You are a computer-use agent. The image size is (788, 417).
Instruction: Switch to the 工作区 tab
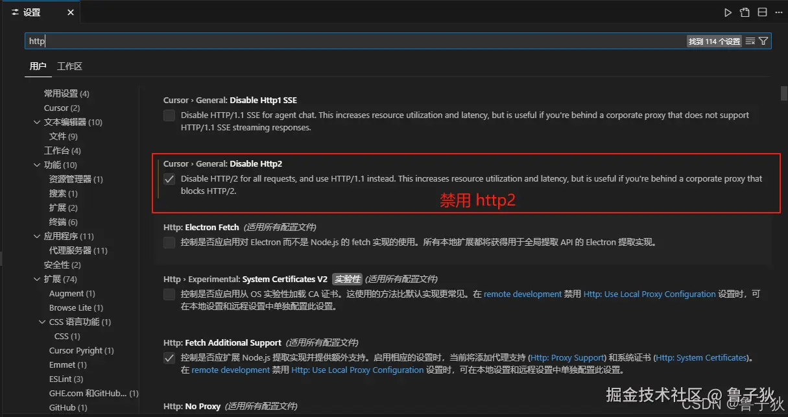coord(69,66)
